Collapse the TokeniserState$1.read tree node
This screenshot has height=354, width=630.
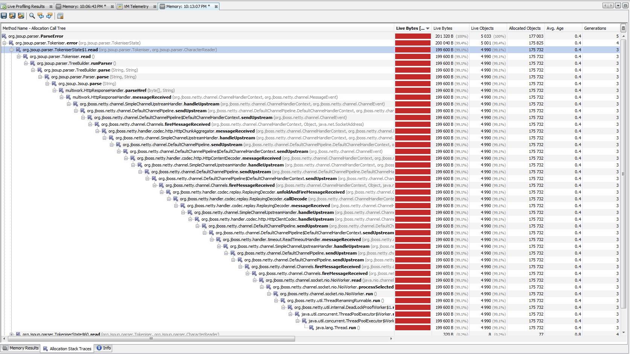pyautogui.click(x=12, y=50)
